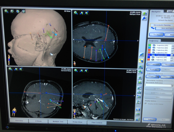Open properties button beside Trajectory (07)
Viewport: 174px width, 132px height.
click(172, 57)
